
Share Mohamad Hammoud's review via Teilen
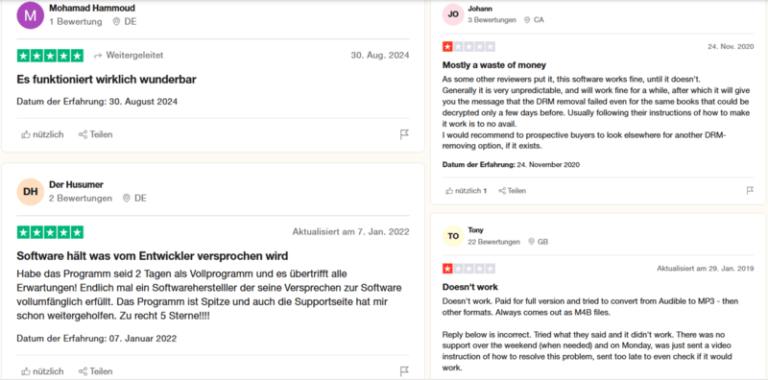tap(95, 134)
